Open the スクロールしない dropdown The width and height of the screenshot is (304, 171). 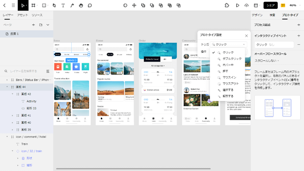[x=267, y=61]
